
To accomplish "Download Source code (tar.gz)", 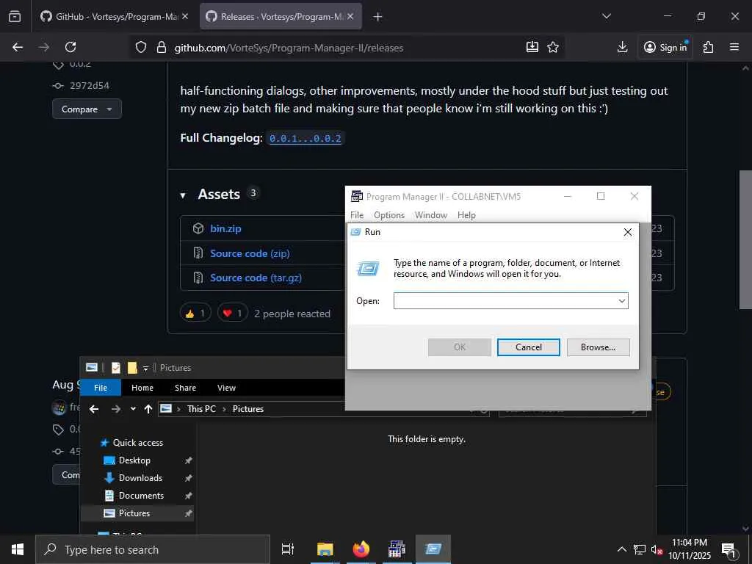I will point(256,278).
